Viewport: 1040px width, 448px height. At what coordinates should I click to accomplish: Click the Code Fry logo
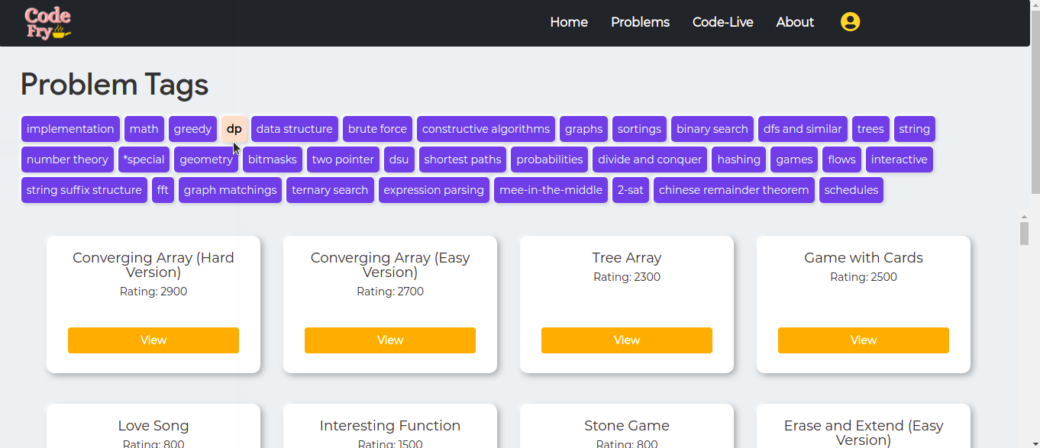(x=47, y=23)
